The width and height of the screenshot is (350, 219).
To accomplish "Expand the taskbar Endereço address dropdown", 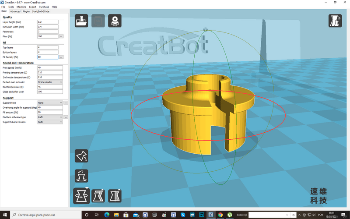I will [x=287, y=215].
